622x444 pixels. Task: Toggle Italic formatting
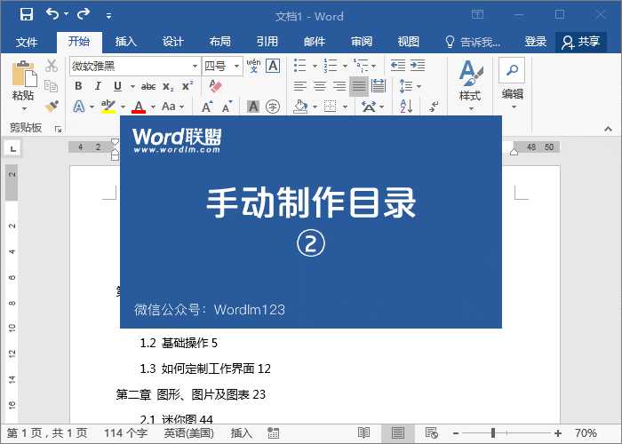pos(98,86)
